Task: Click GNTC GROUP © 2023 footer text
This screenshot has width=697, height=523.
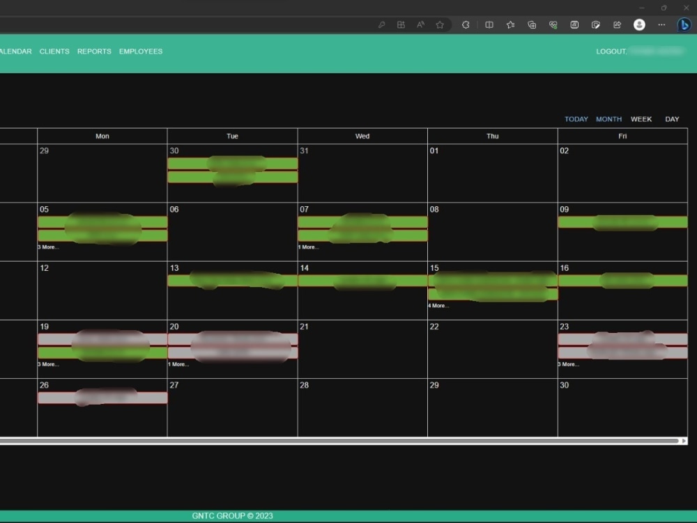Action: click(x=233, y=516)
